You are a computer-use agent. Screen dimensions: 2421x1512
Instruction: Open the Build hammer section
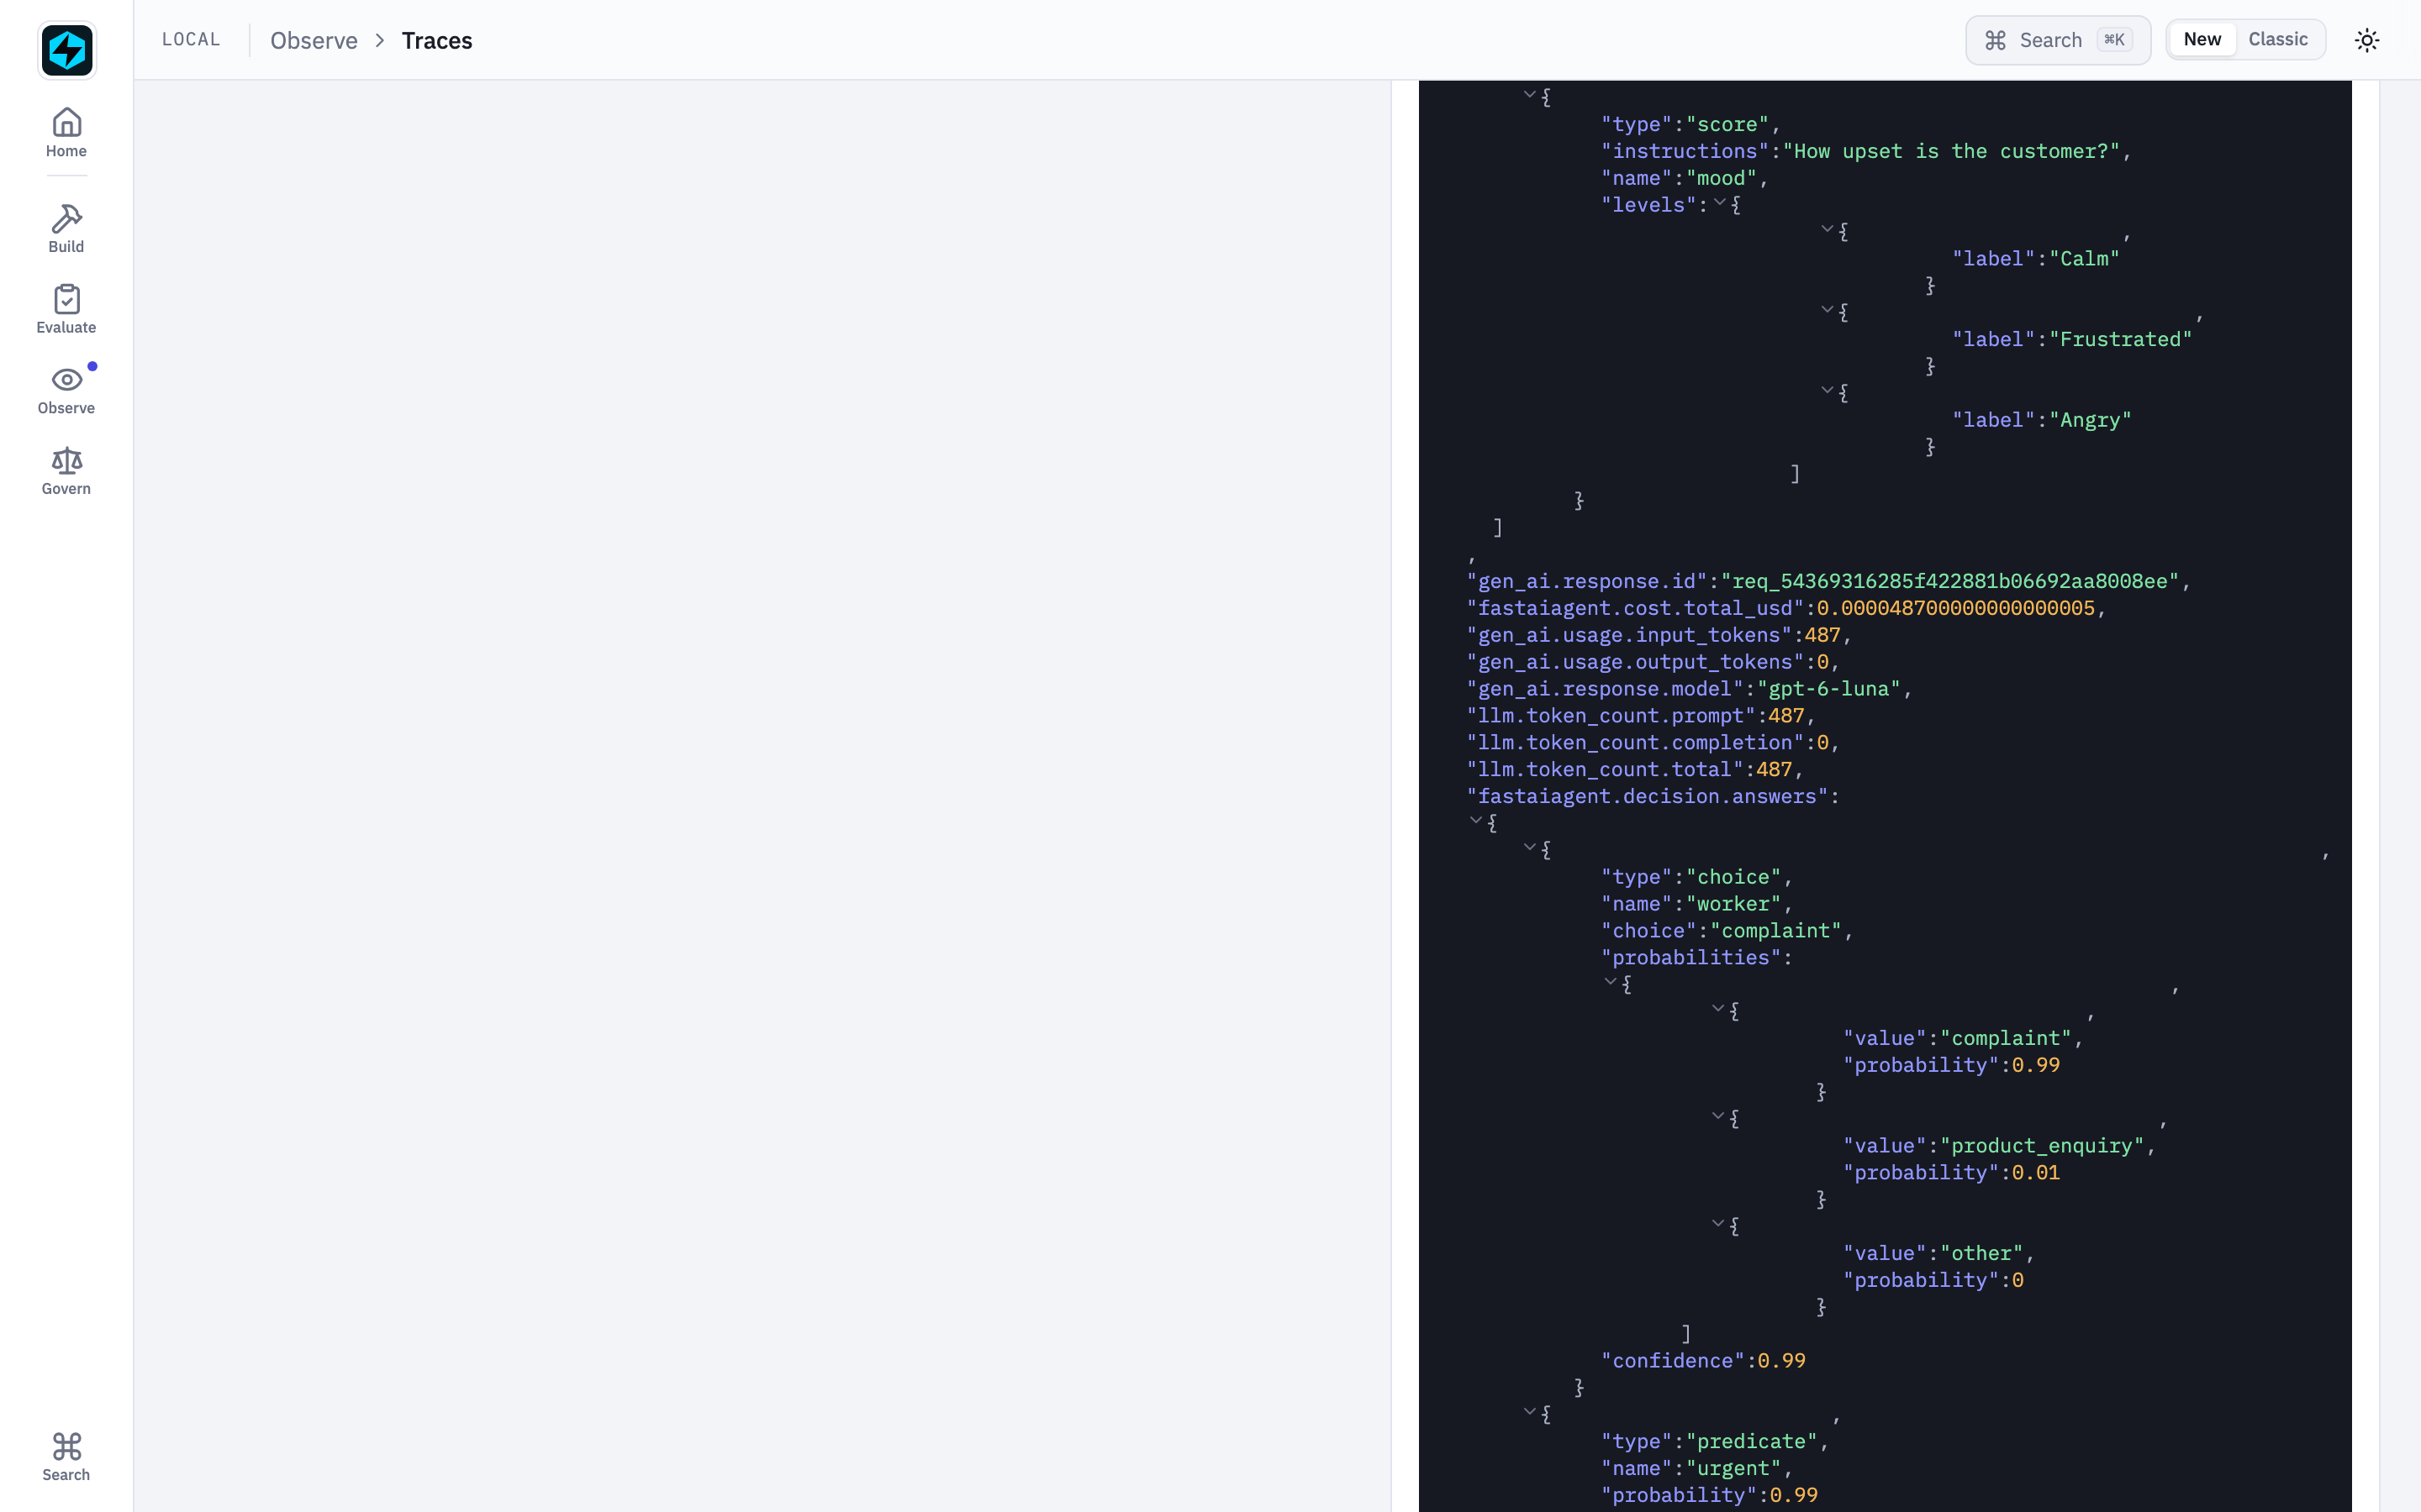(66, 229)
